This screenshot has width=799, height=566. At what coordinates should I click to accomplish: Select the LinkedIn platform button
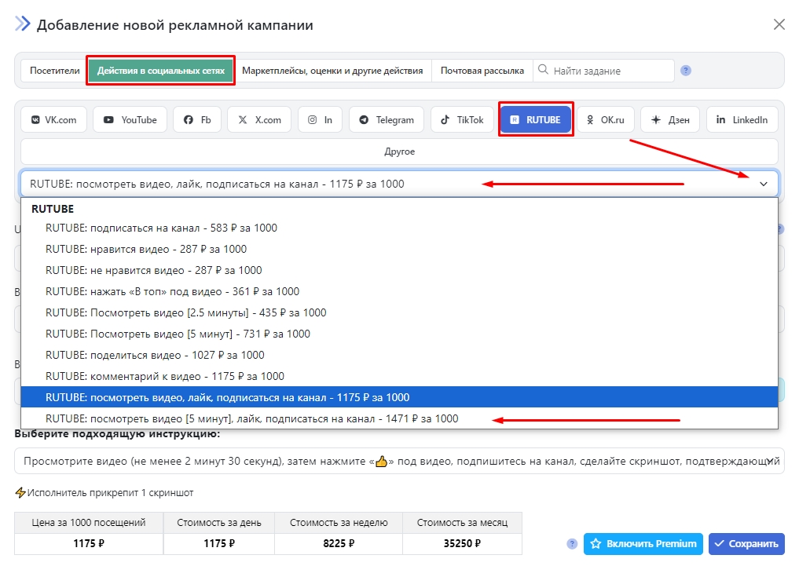pyautogui.click(x=742, y=120)
